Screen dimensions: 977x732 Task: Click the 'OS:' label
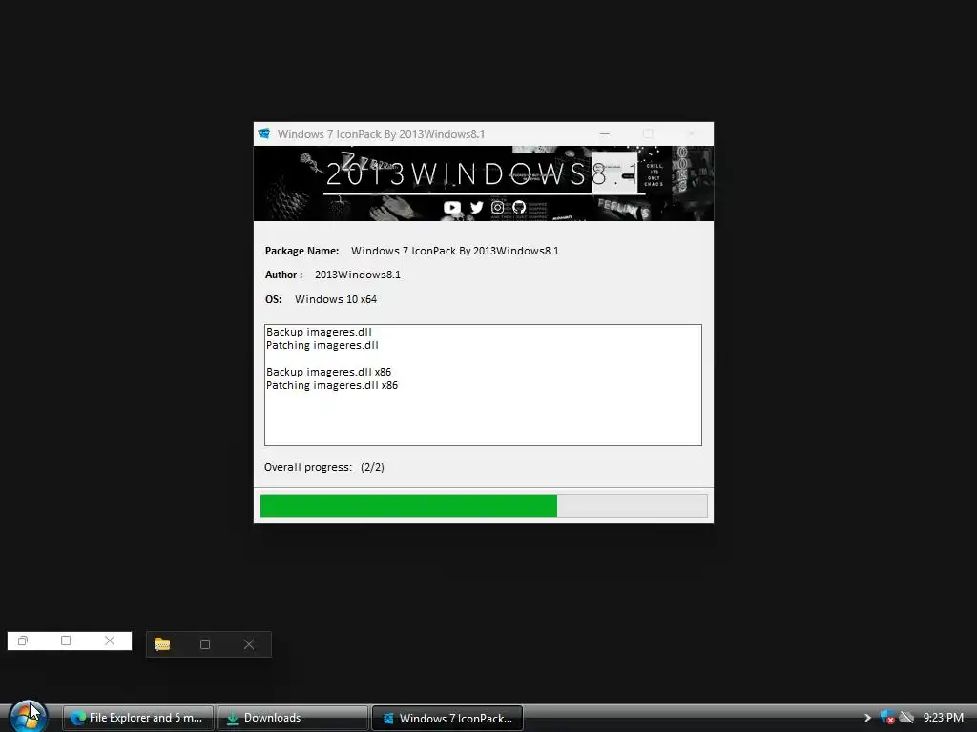click(274, 299)
